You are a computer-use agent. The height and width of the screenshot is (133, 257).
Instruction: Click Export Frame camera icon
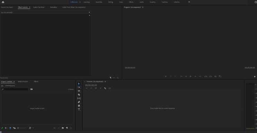click(x=215, y=76)
